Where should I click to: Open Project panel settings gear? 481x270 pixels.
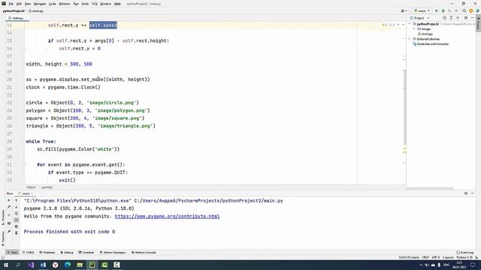[466, 18]
